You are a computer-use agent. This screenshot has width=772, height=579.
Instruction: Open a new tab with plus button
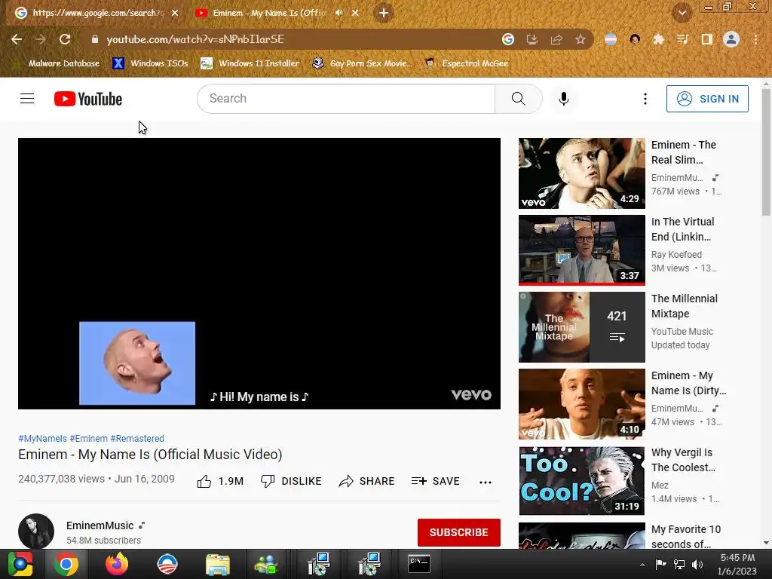[384, 13]
